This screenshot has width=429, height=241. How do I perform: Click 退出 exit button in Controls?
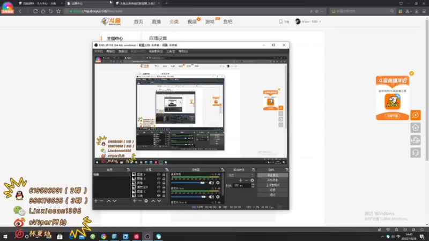pos(272,195)
